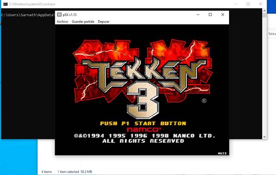Open the Archivo menu in pSX
Viewport: 276px width, 175px height.
click(62, 22)
